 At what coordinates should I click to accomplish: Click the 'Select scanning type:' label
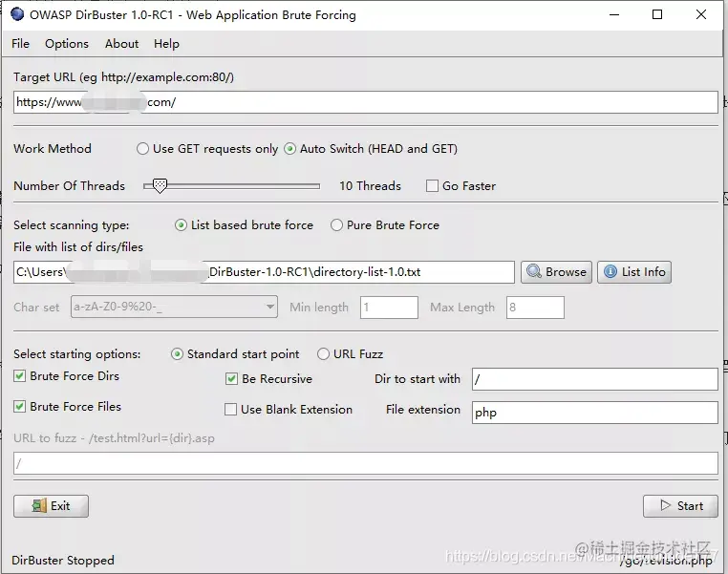[x=72, y=225]
